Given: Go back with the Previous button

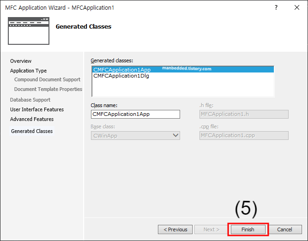Looking at the screenshot, I should (175, 229).
